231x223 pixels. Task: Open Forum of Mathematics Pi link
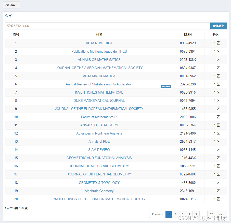99,117
